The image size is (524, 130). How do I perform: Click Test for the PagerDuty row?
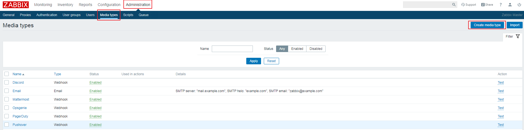tap(501, 116)
